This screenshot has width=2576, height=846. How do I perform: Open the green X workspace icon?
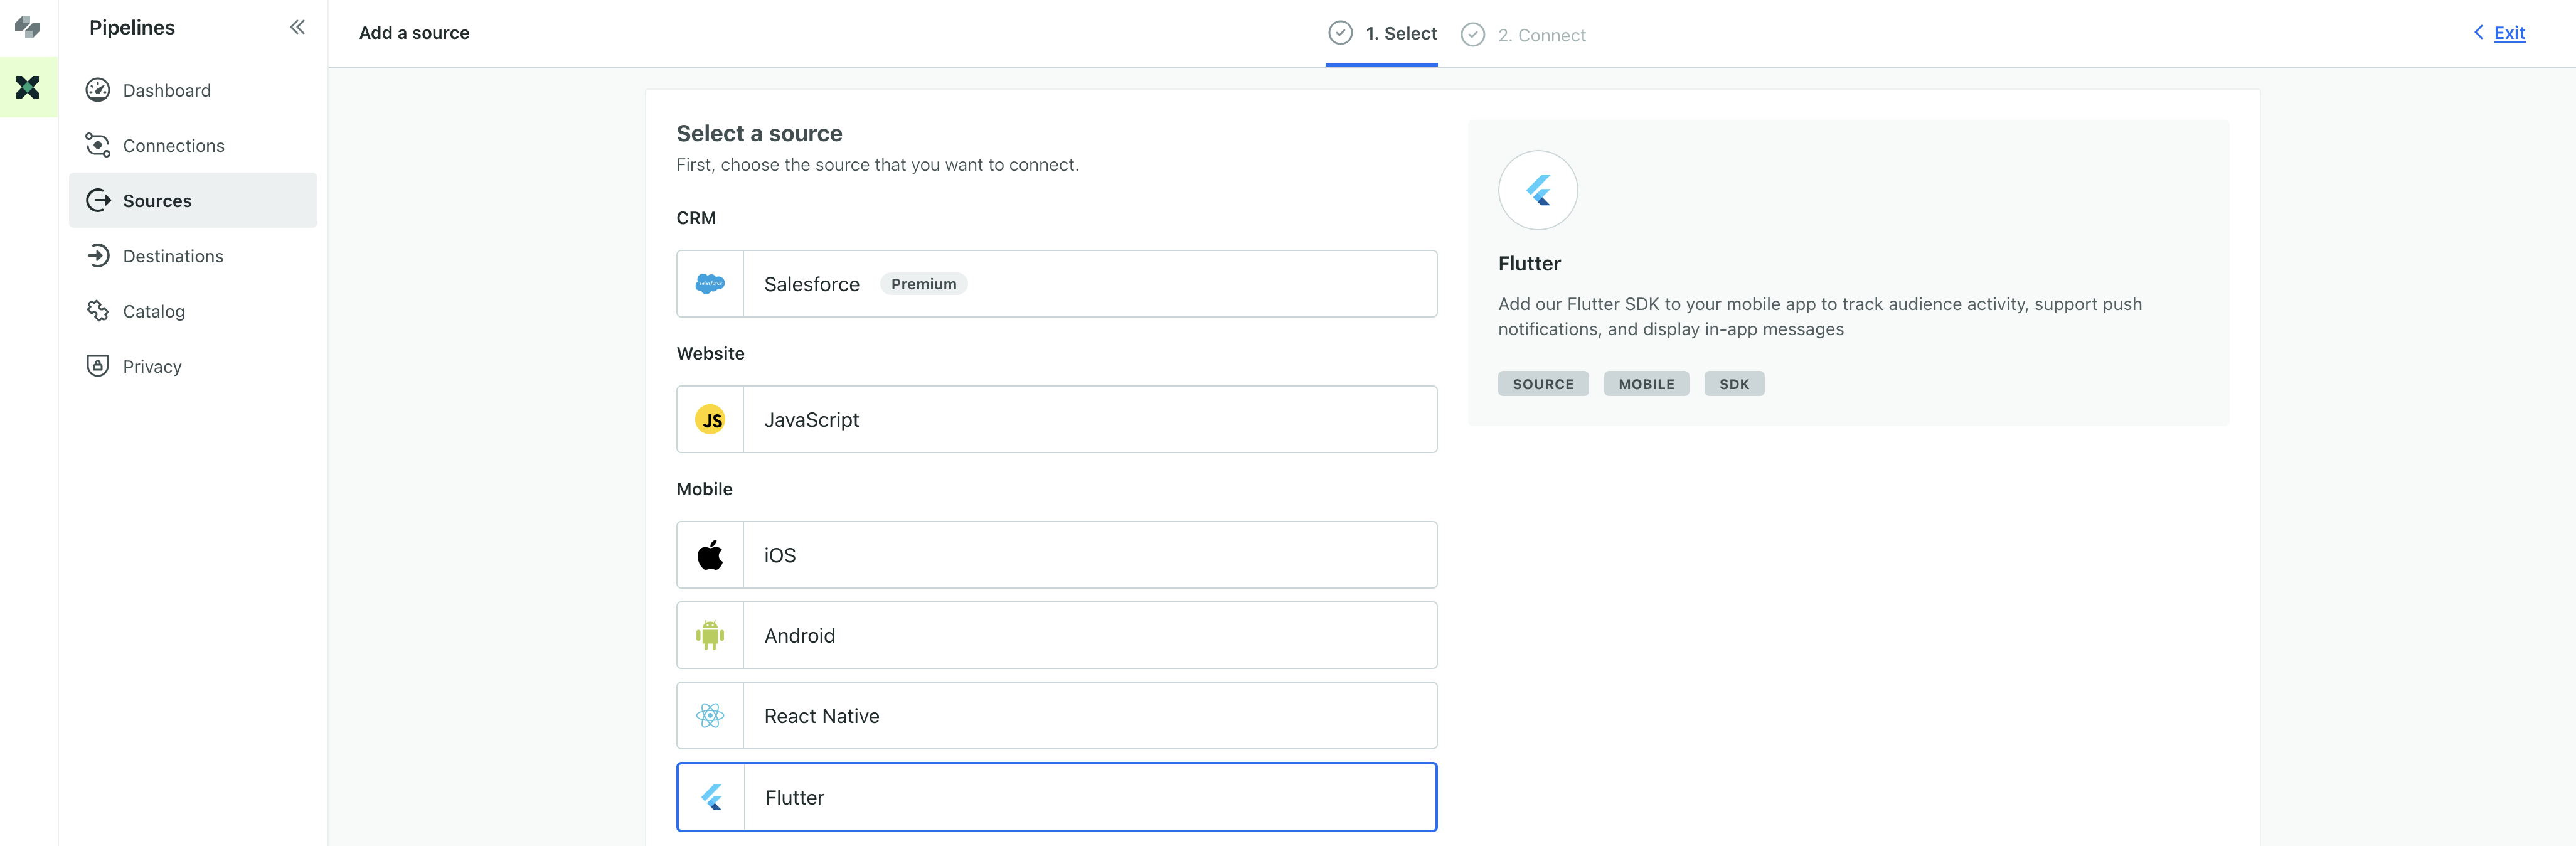point(28,88)
